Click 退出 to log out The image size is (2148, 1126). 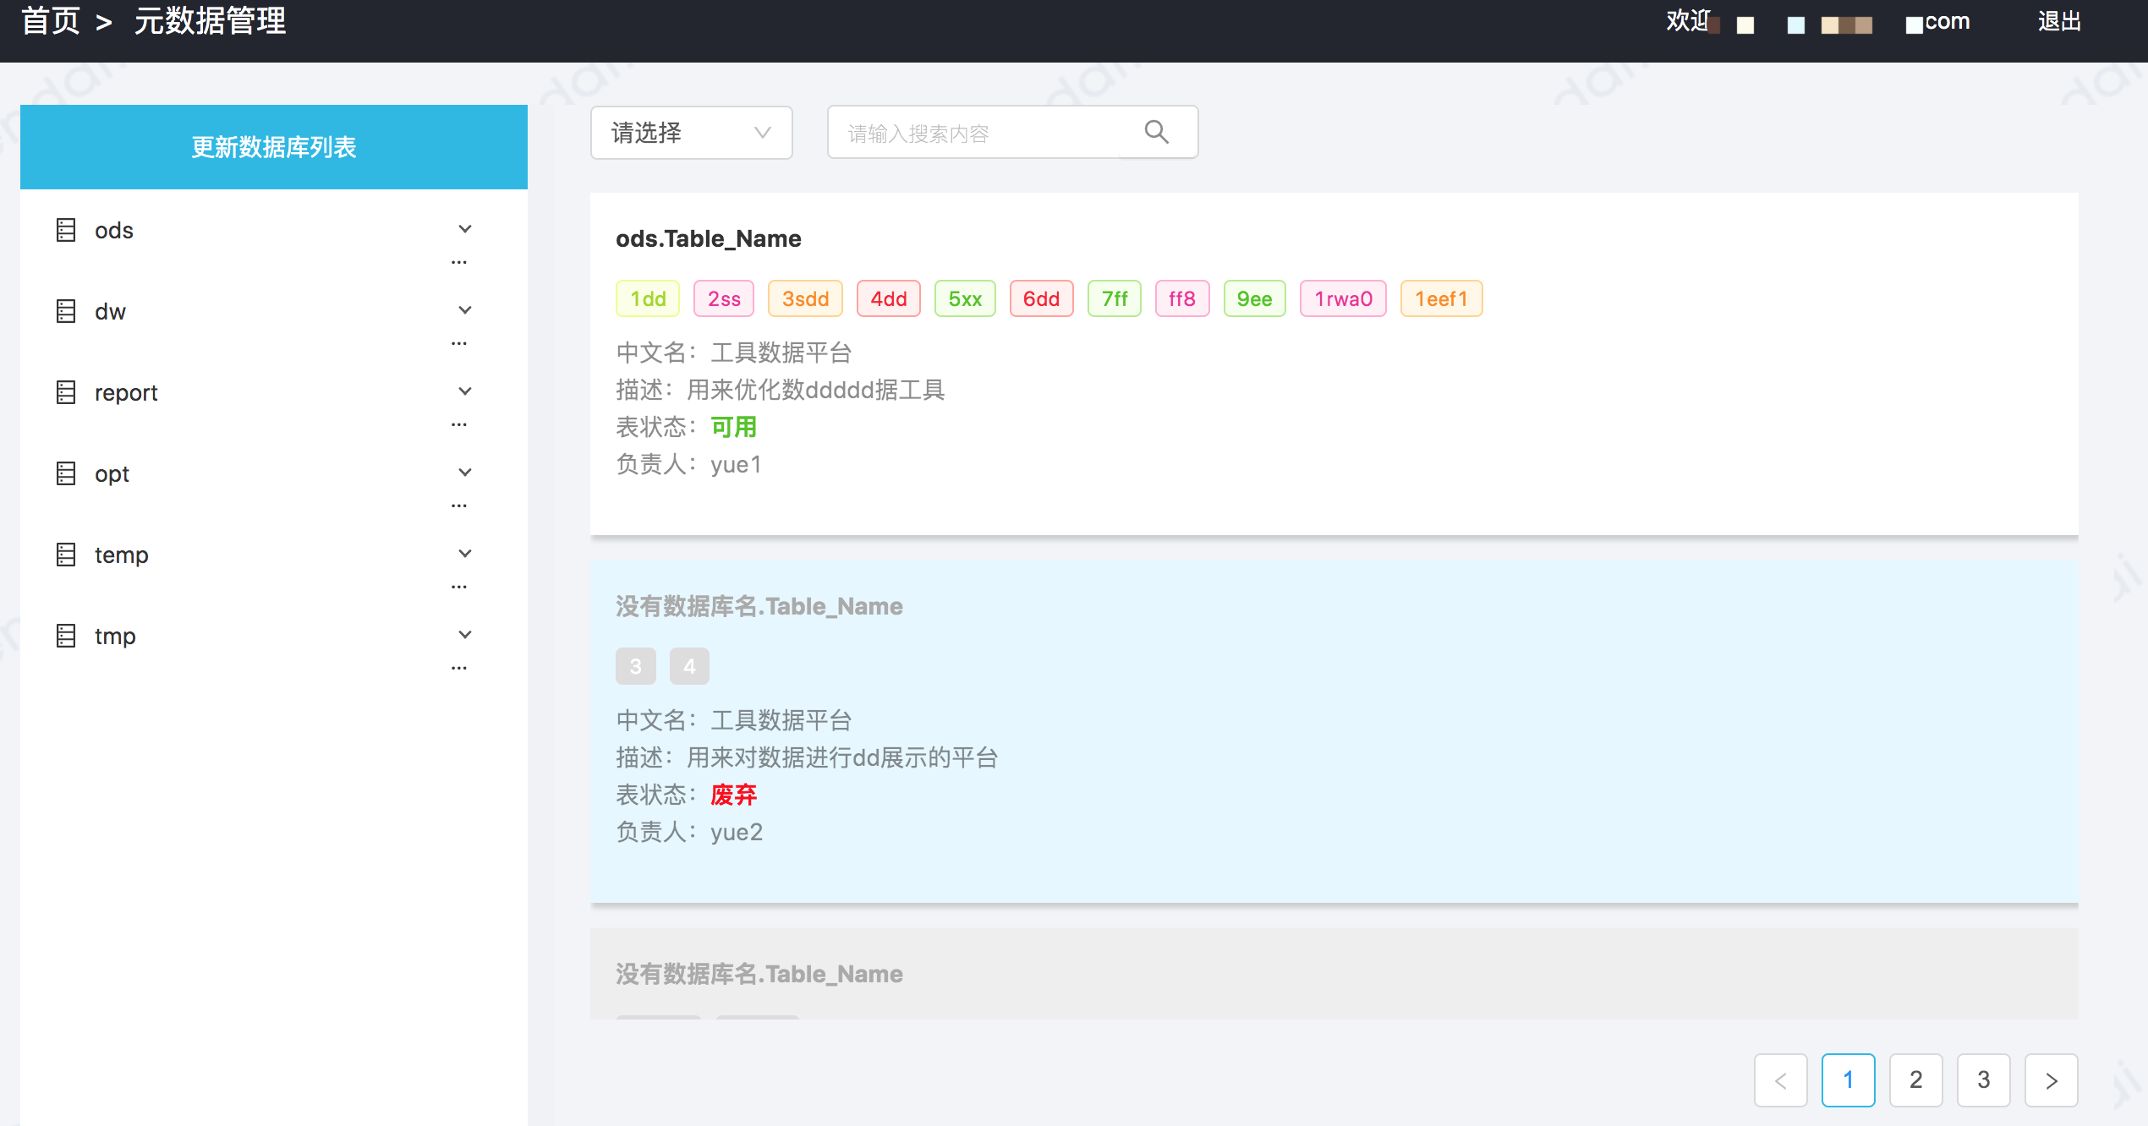point(2059,21)
